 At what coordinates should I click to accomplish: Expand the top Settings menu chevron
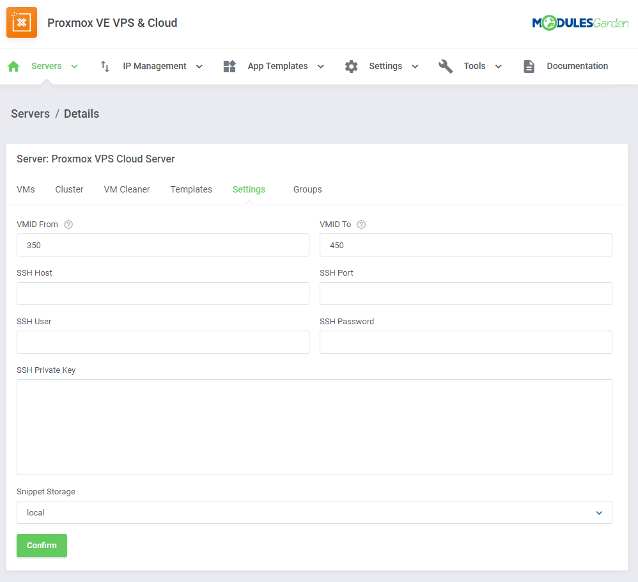point(415,67)
